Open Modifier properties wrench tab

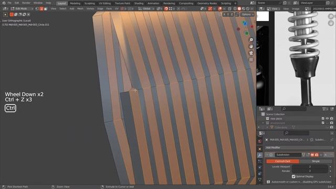260,155
